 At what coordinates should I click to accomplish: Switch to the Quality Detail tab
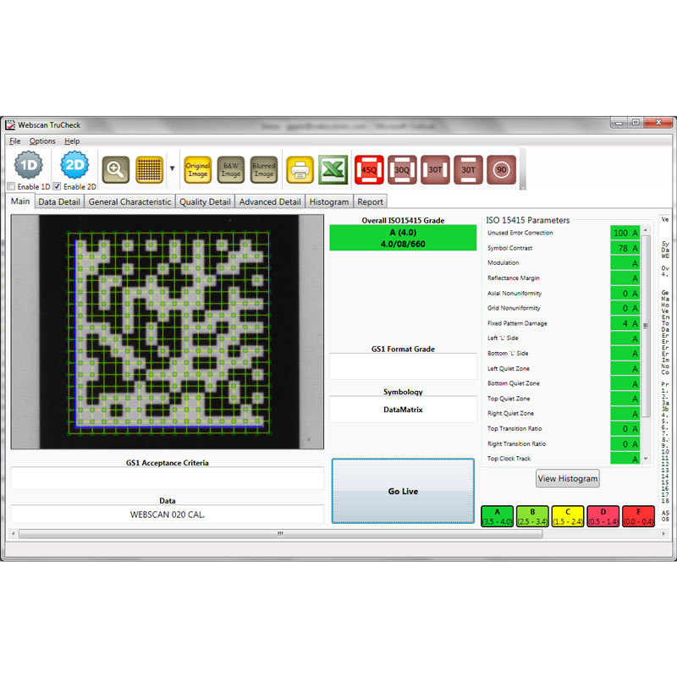[205, 201]
